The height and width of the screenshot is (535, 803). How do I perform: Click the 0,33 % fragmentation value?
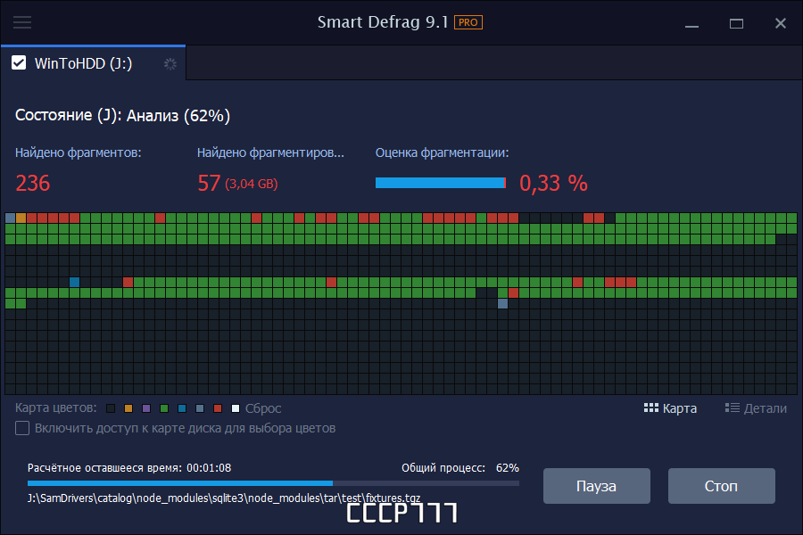(x=553, y=184)
